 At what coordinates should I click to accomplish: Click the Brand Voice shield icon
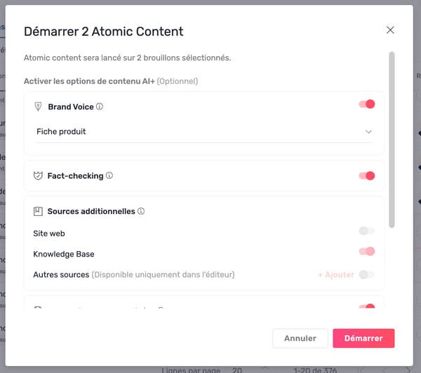[38, 107]
